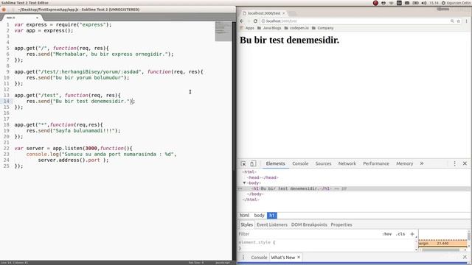Screen dimensions: 472x265
Task: Select the body breadcrumb
Action: click(x=259, y=216)
